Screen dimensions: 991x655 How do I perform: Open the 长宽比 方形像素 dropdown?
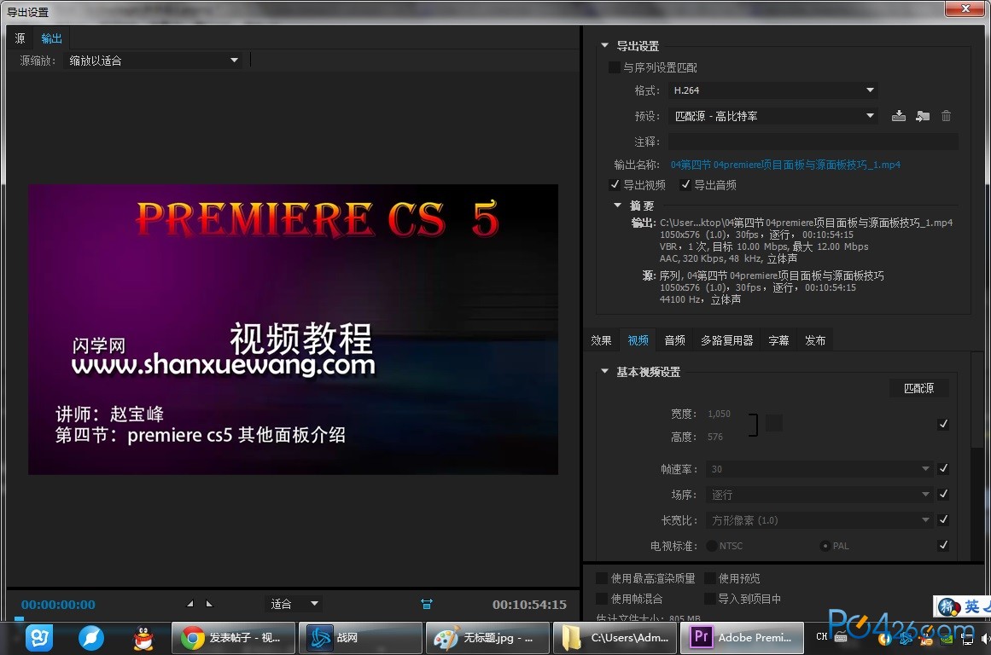point(819,520)
